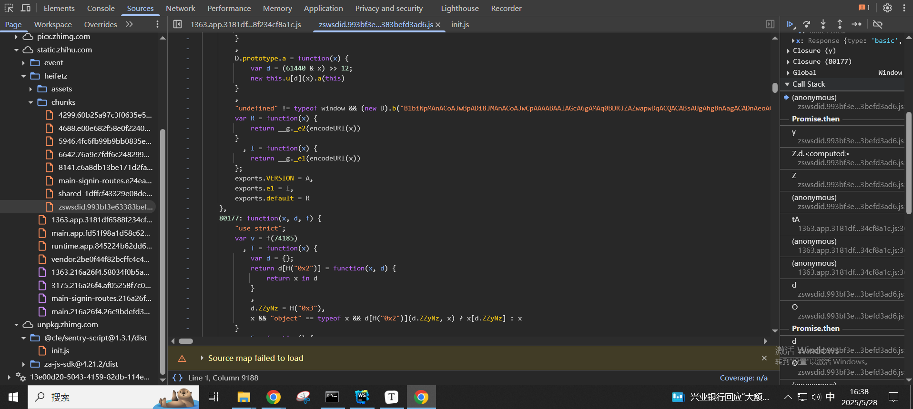Expand the picx.zhimg.com domain node
Image resolution: width=913 pixels, height=409 pixels.
(x=17, y=37)
